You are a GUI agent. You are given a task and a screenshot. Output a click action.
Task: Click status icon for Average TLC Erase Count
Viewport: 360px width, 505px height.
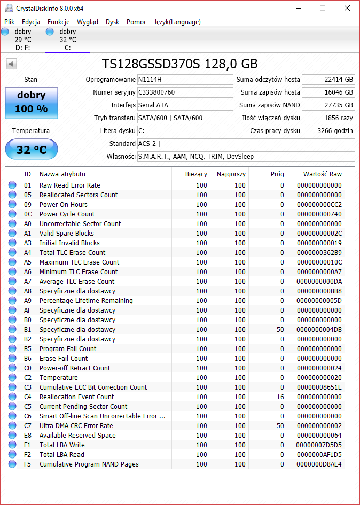coord(12,282)
